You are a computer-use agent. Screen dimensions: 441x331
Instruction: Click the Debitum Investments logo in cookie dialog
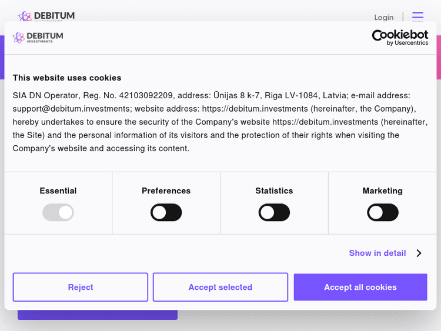point(38,38)
